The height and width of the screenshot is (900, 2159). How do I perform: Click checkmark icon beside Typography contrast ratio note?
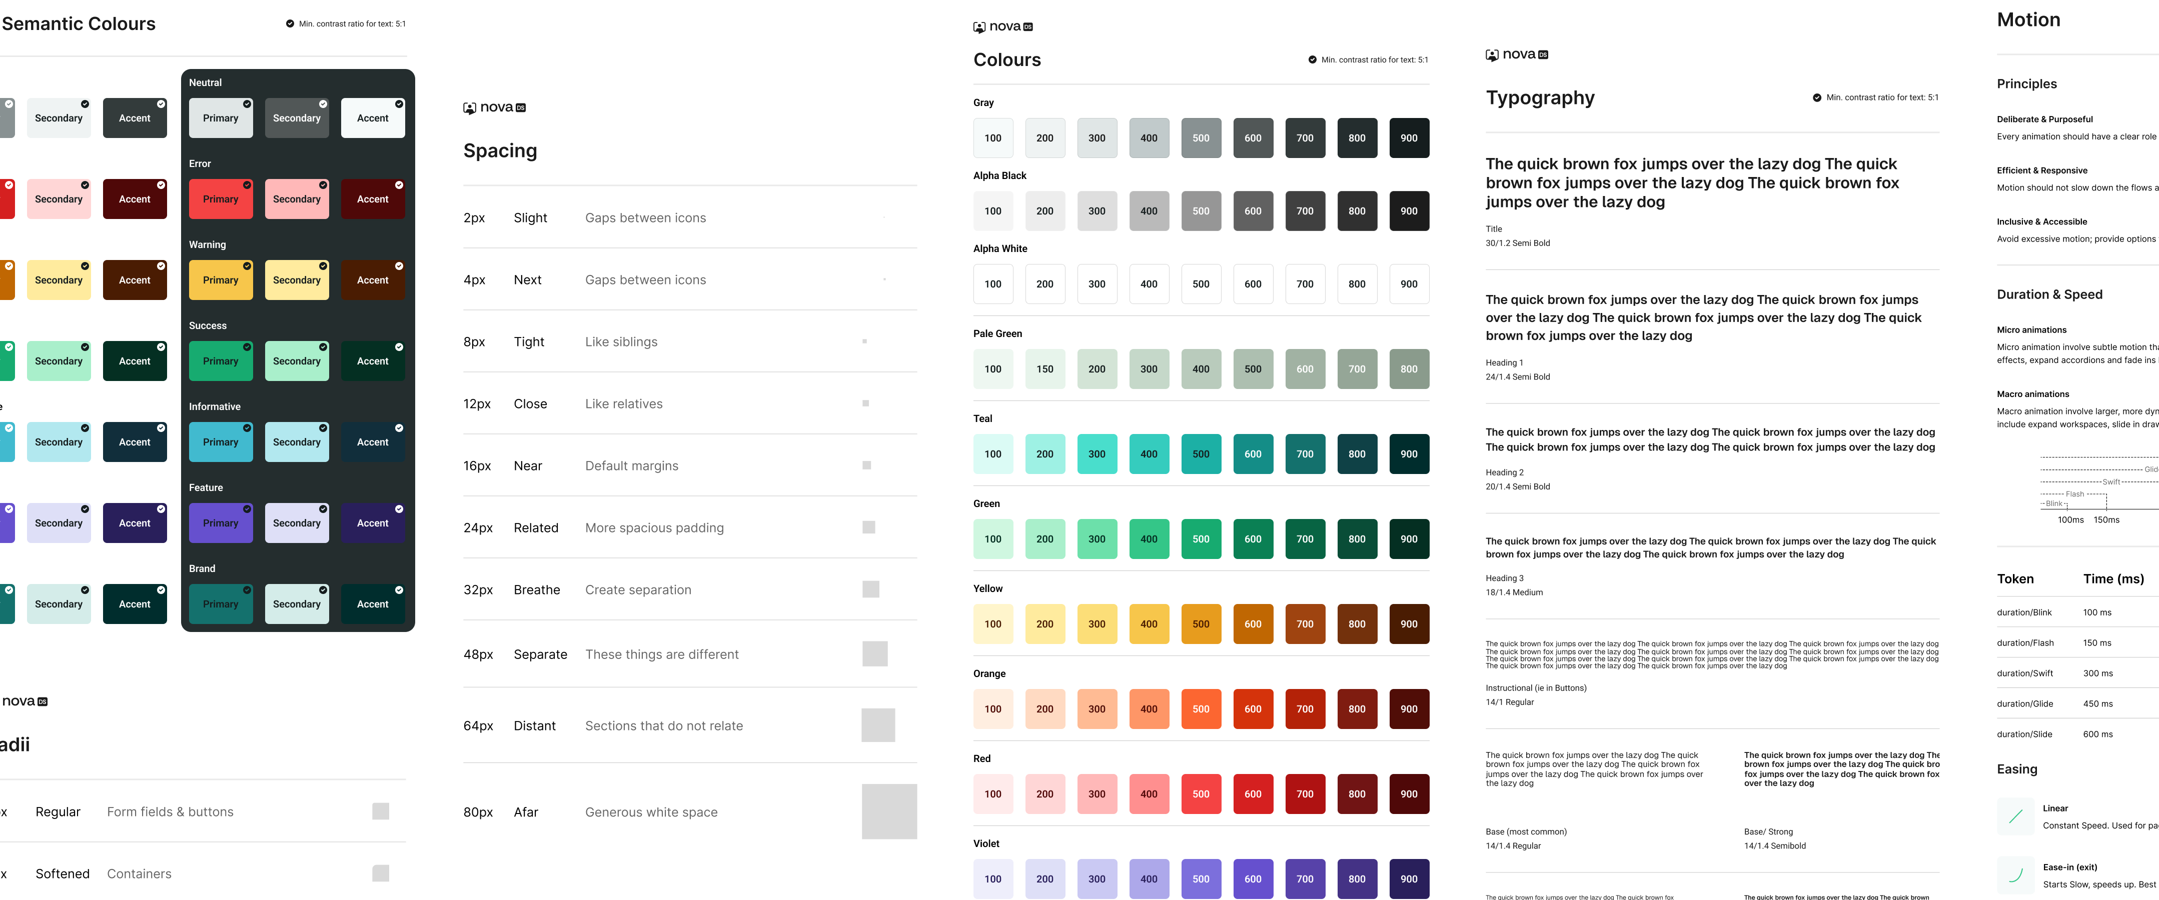point(1817,97)
